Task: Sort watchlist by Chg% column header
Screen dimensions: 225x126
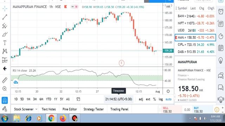Action: click(211, 8)
